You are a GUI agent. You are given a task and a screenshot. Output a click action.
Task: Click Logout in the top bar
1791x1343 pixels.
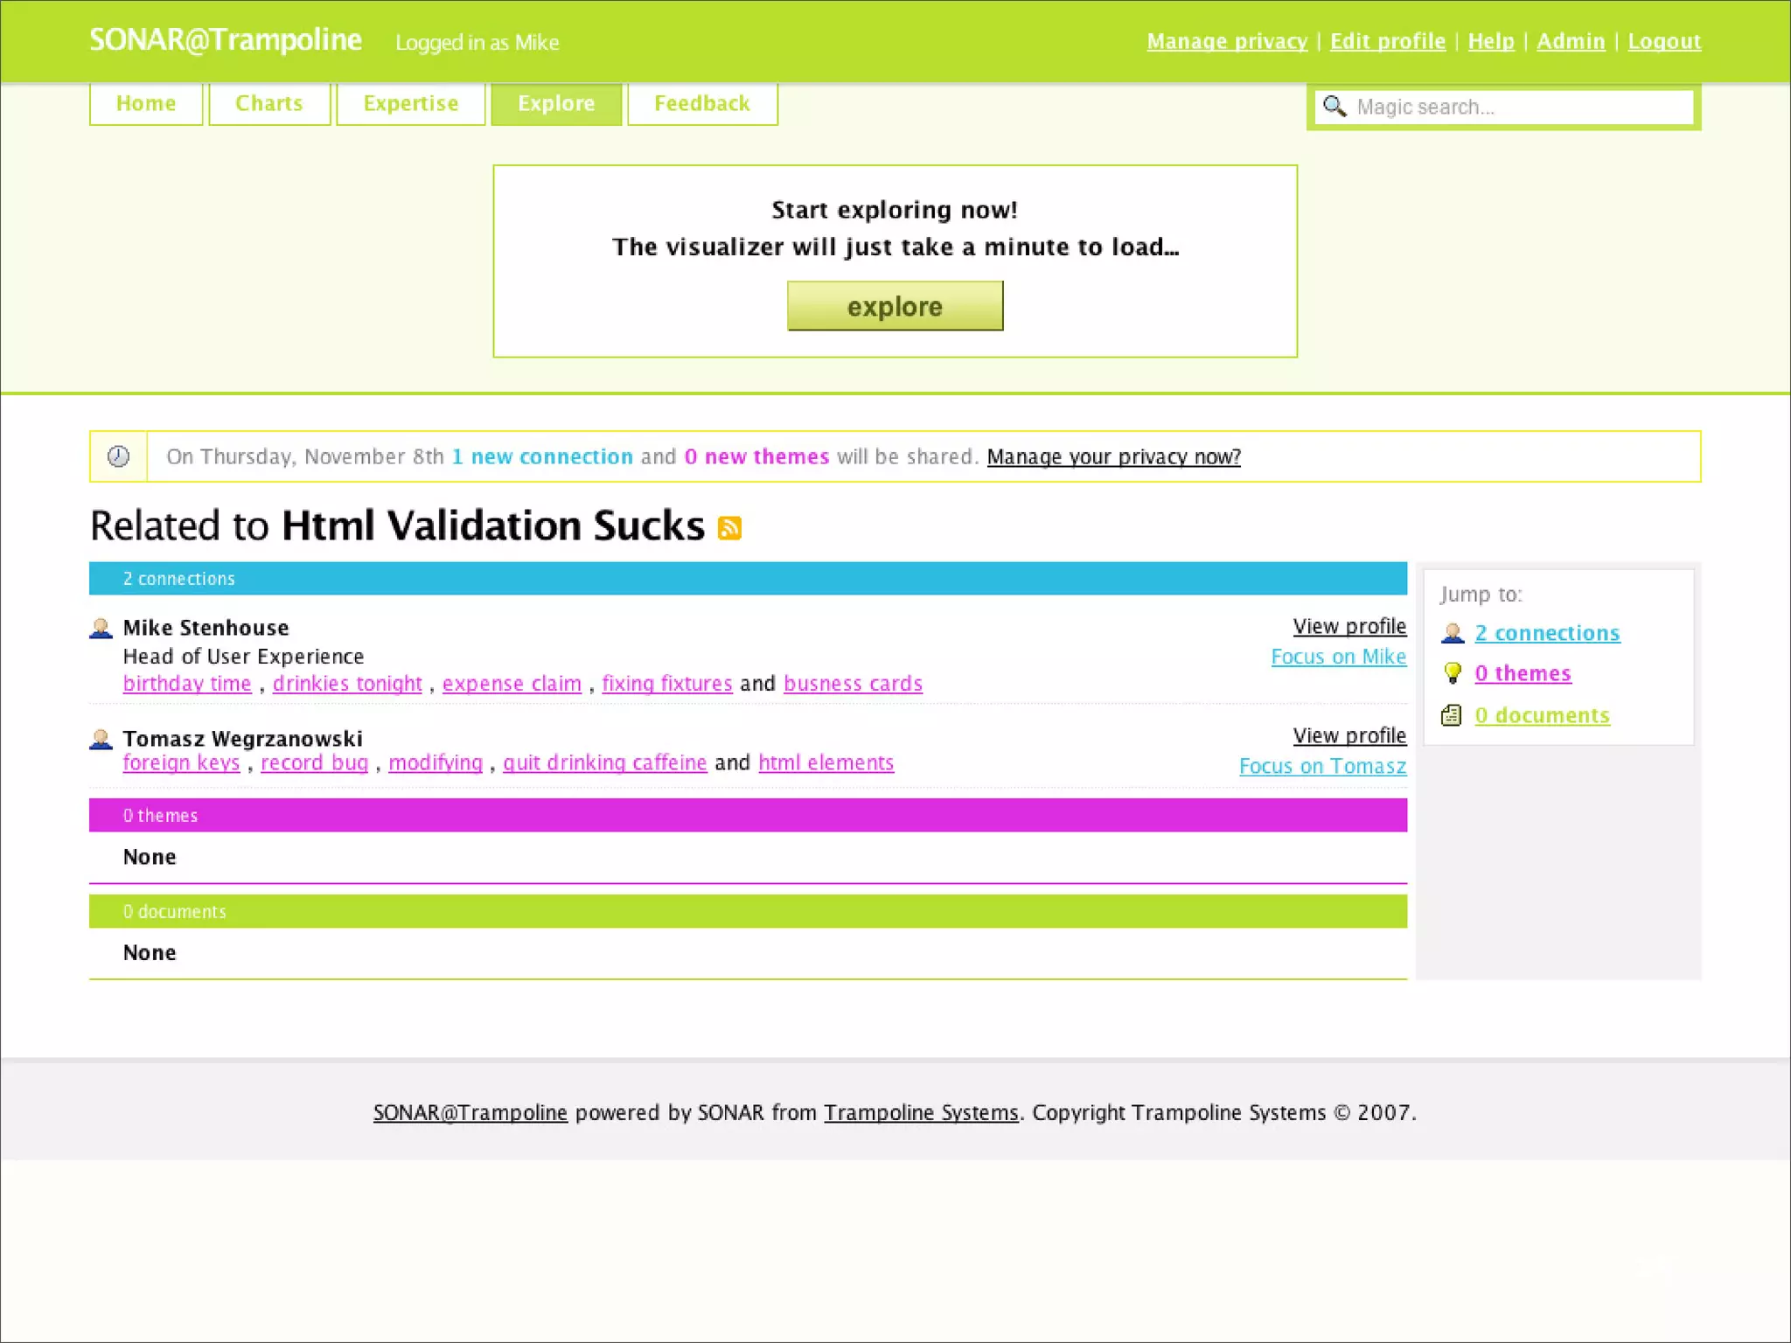point(1663,41)
